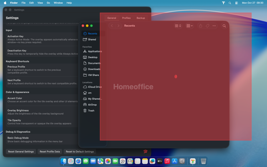The width and height of the screenshot is (267, 167).
Task: Open Freeform from the Dock
Action: coord(152,161)
